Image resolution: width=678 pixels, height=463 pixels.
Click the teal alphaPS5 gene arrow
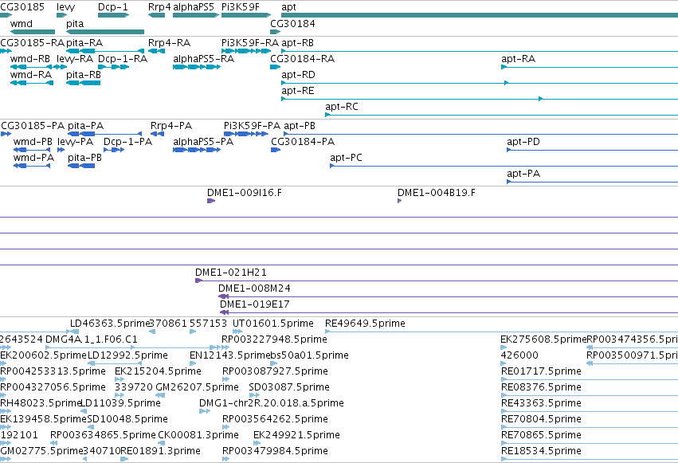(196, 15)
